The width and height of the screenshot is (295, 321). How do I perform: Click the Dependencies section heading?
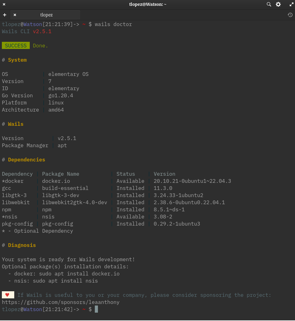point(27,160)
